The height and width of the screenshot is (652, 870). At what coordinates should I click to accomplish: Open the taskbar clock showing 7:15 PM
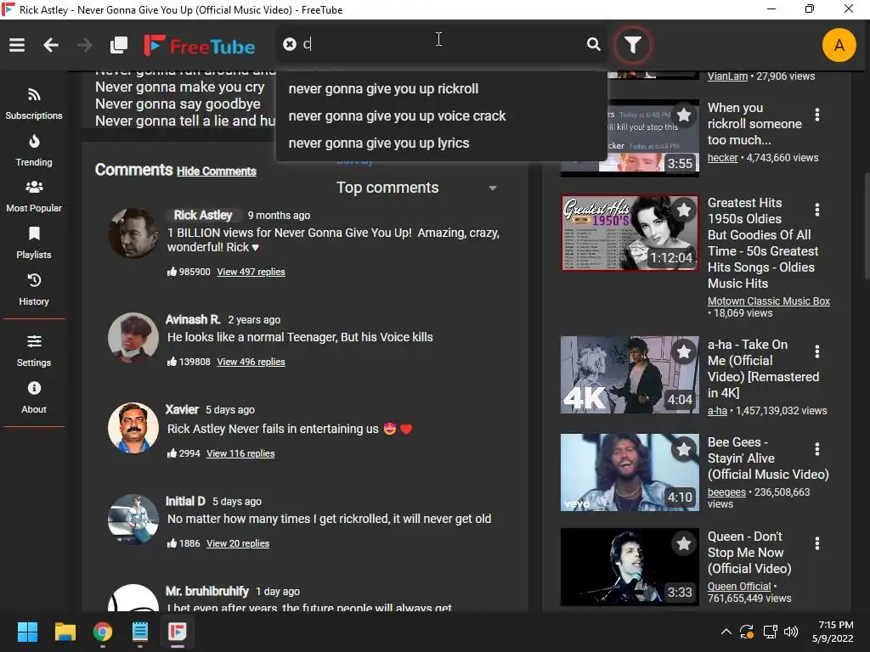pyautogui.click(x=833, y=632)
